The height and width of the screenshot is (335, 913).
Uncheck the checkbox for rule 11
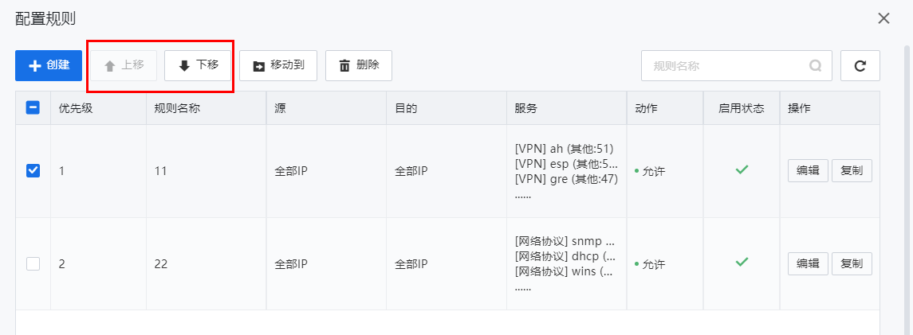point(33,171)
